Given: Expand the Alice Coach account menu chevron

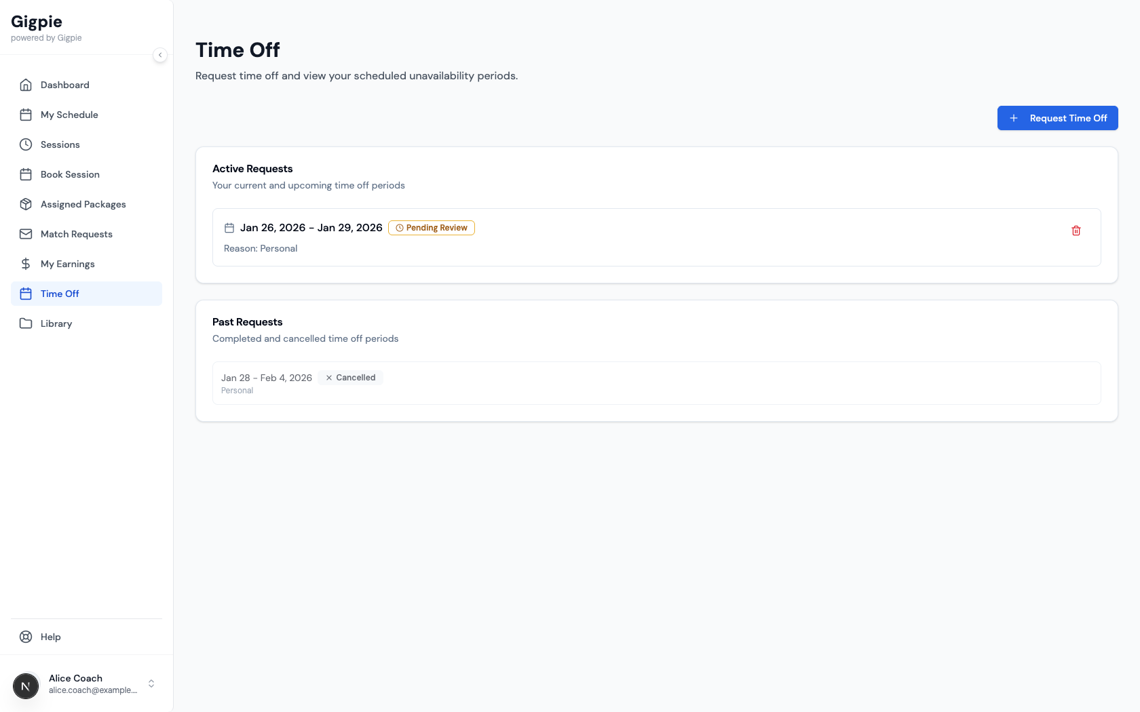Looking at the screenshot, I should point(151,684).
